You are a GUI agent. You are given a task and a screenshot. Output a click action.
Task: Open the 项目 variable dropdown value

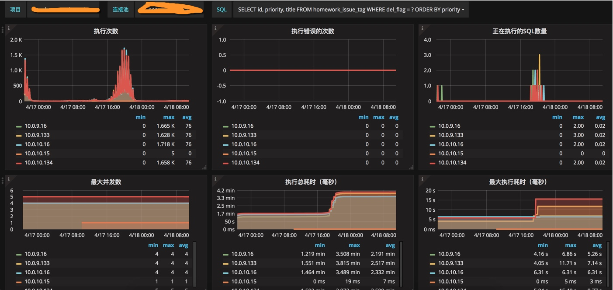pos(63,10)
